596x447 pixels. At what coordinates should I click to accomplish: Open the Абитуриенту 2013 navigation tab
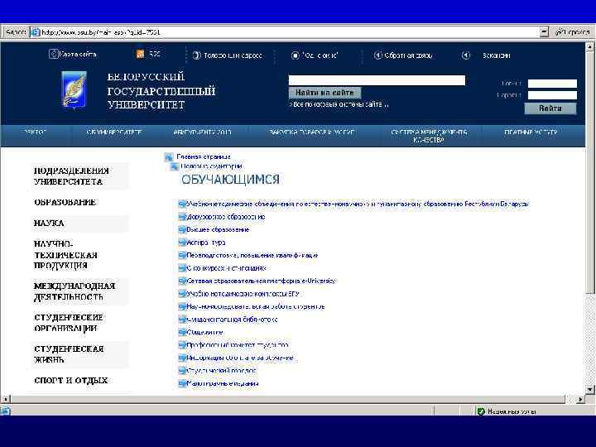(x=202, y=132)
